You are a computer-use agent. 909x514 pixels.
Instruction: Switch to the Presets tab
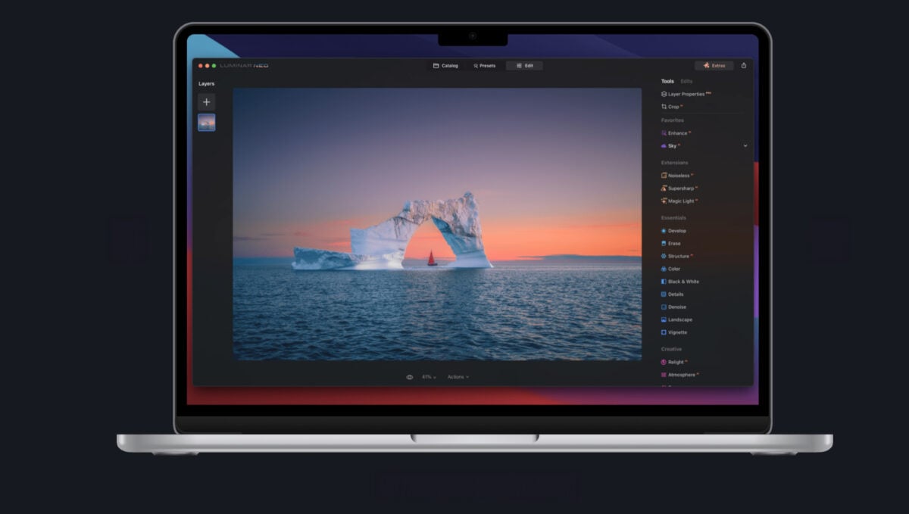(485, 66)
